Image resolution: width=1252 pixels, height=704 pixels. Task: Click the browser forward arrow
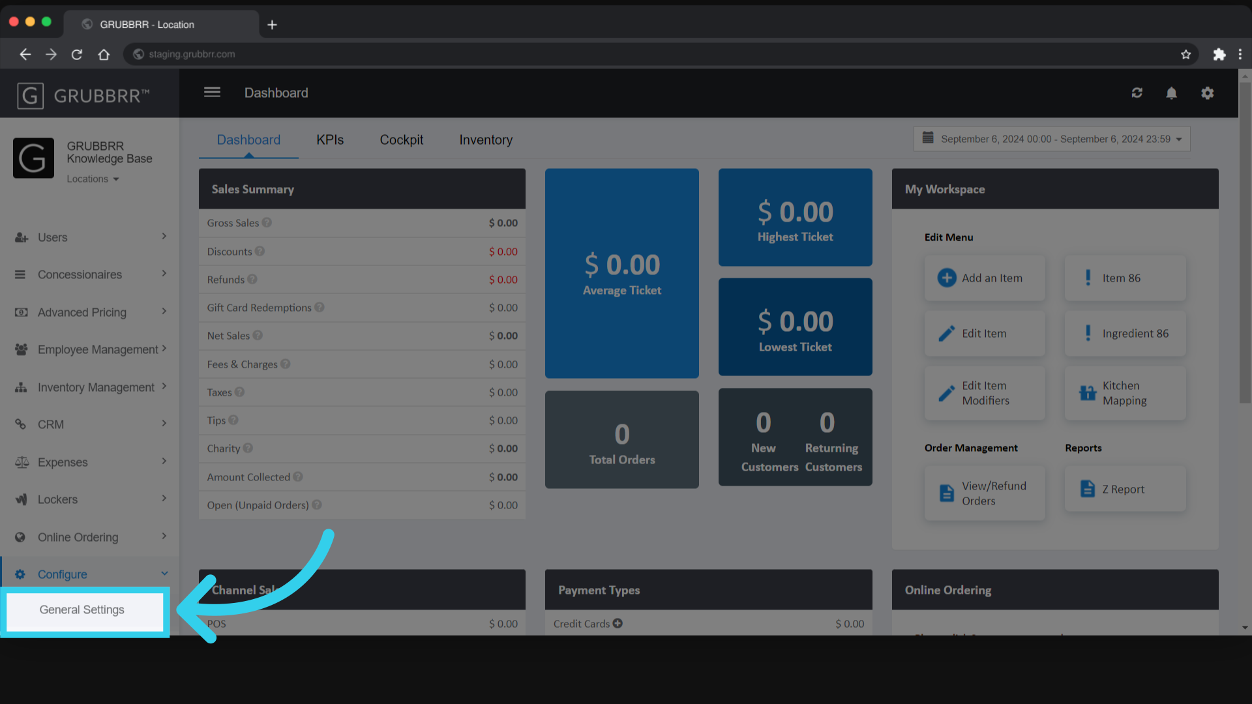coord(51,54)
